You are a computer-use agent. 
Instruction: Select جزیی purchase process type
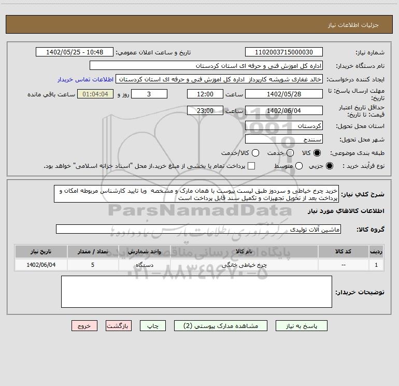330,166
